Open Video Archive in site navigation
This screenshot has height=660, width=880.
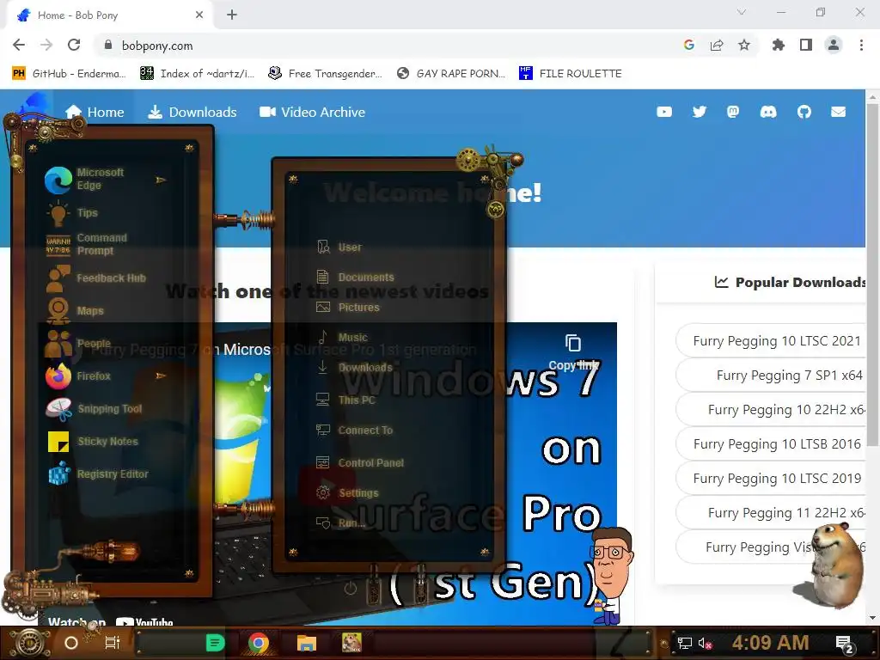[x=312, y=113]
